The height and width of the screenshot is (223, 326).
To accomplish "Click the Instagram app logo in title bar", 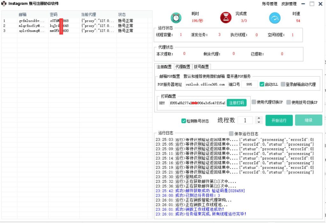I will tap(4, 4).
